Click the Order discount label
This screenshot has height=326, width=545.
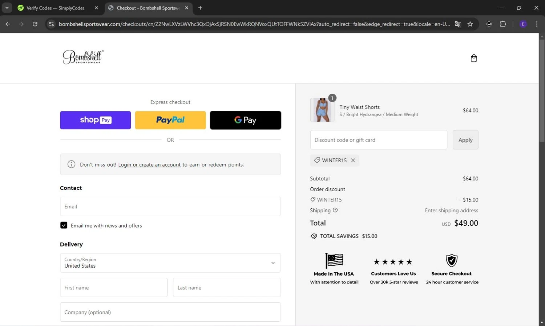[x=327, y=189]
